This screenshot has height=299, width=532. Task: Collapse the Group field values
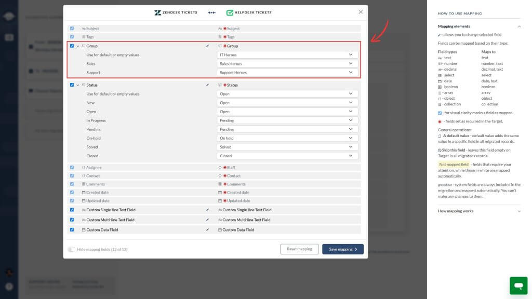coord(78,46)
